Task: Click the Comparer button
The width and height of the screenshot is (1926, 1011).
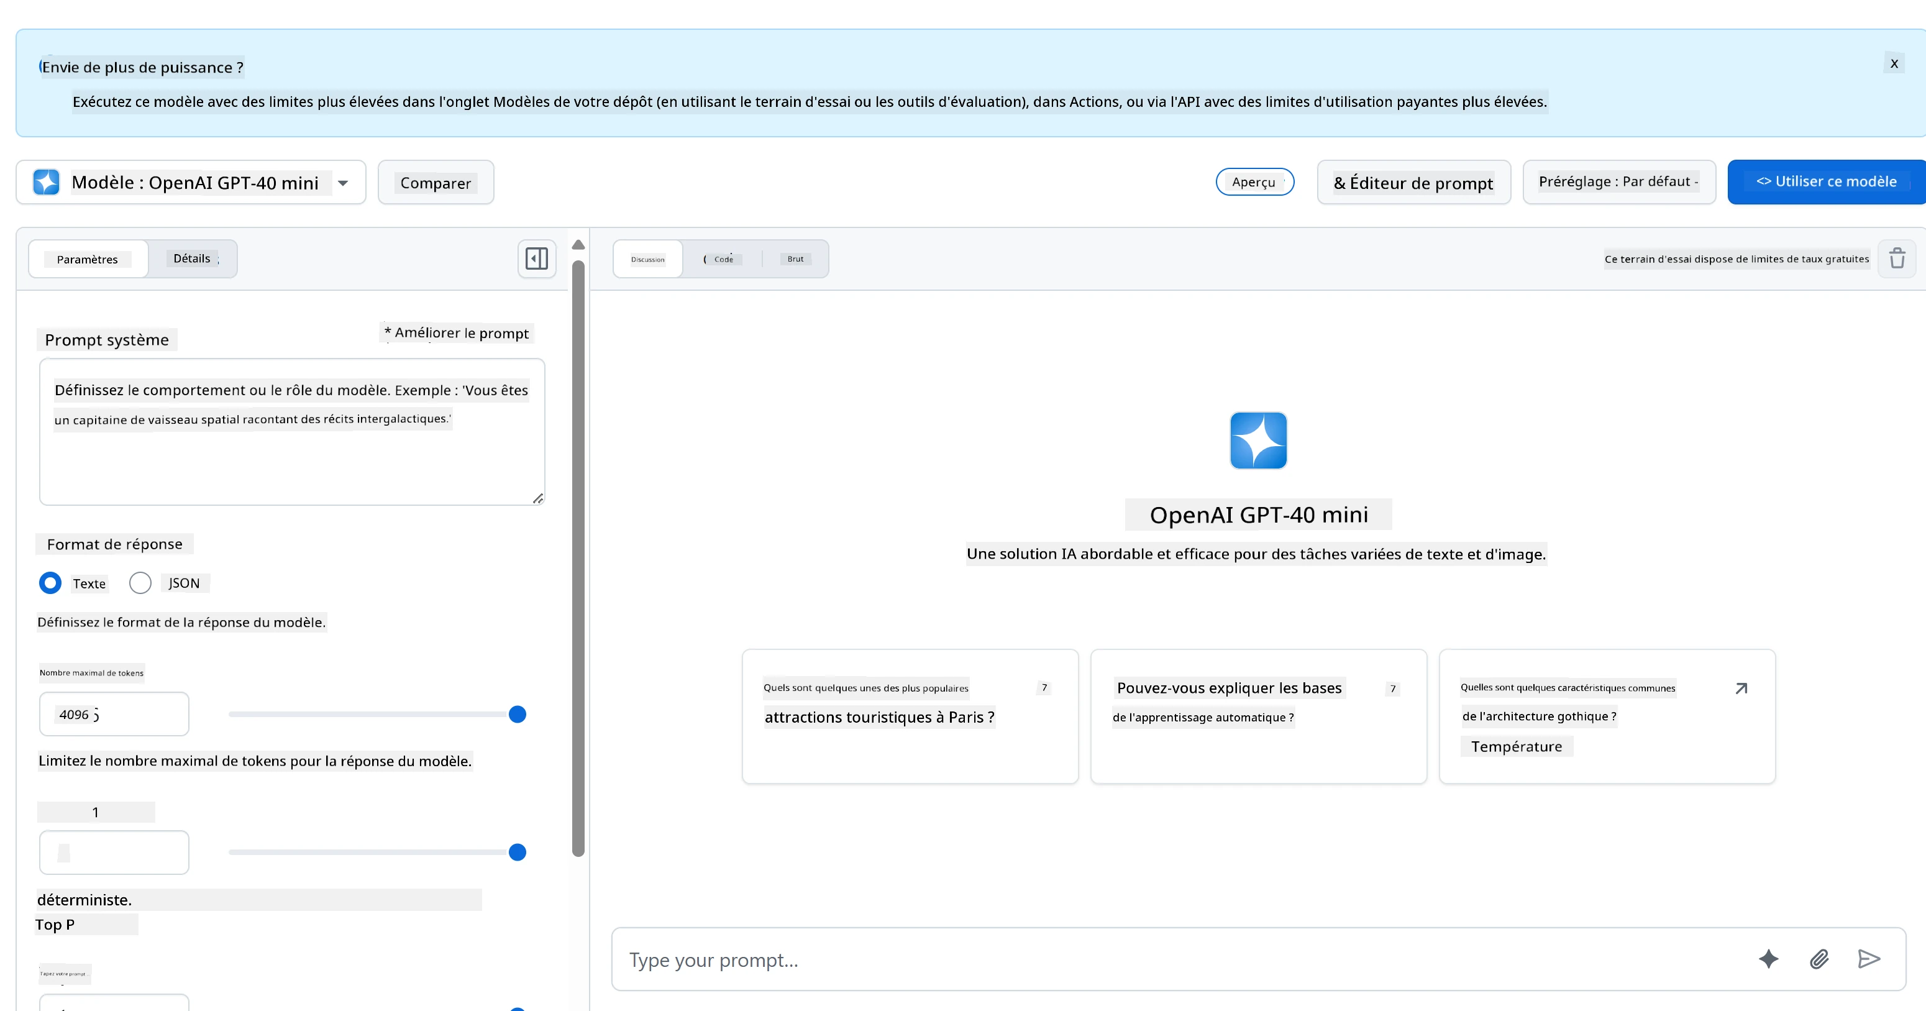Action: click(436, 183)
